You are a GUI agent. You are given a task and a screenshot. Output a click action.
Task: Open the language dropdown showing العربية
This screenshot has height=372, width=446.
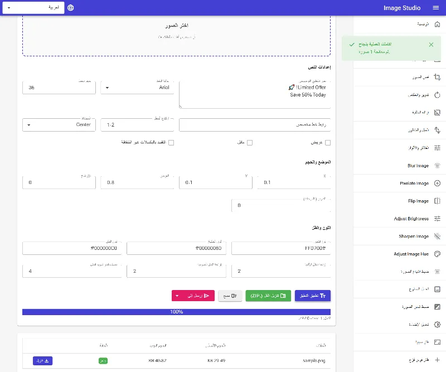33,8
